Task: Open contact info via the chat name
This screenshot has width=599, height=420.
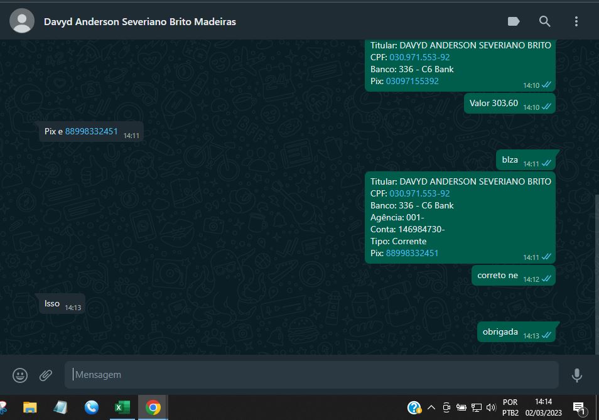Action: (x=140, y=21)
